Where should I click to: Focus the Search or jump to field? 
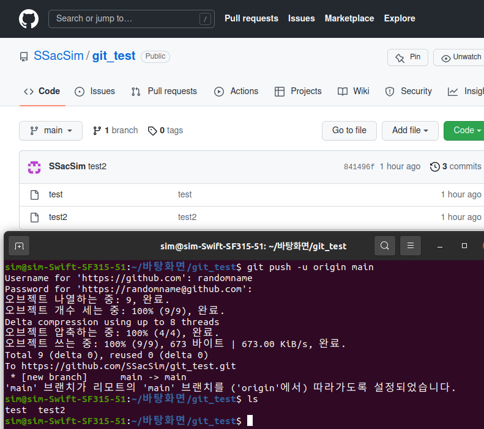point(132,19)
